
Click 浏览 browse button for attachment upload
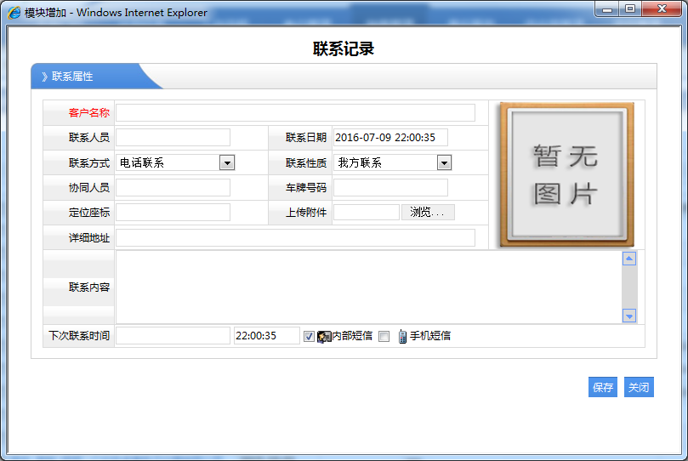(x=428, y=213)
